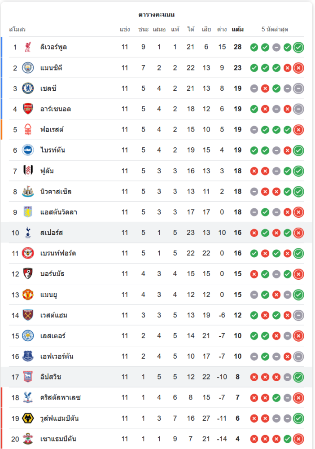Click the ชนะ wins column header
This screenshot has width=315, height=449.
pos(143,30)
